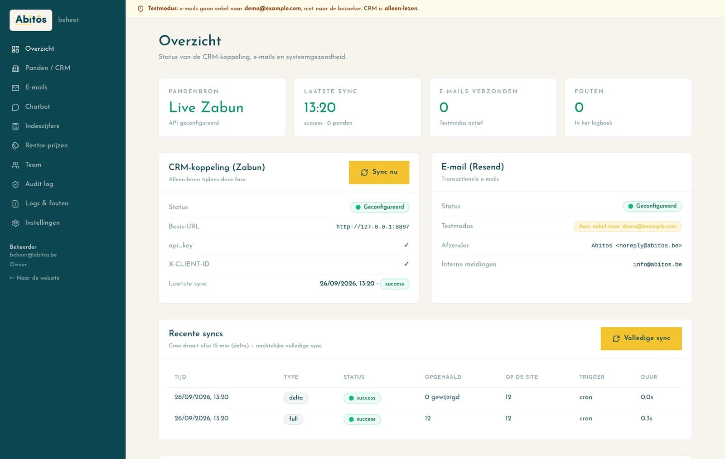Open the Audit log shield icon
Viewport: 725px width, 459px height.
[15, 184]
